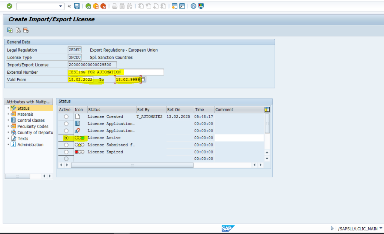Select the License Active radio button
Image resolution: width=384 pixels, height=234 pixels.
[x=66, y=138]
